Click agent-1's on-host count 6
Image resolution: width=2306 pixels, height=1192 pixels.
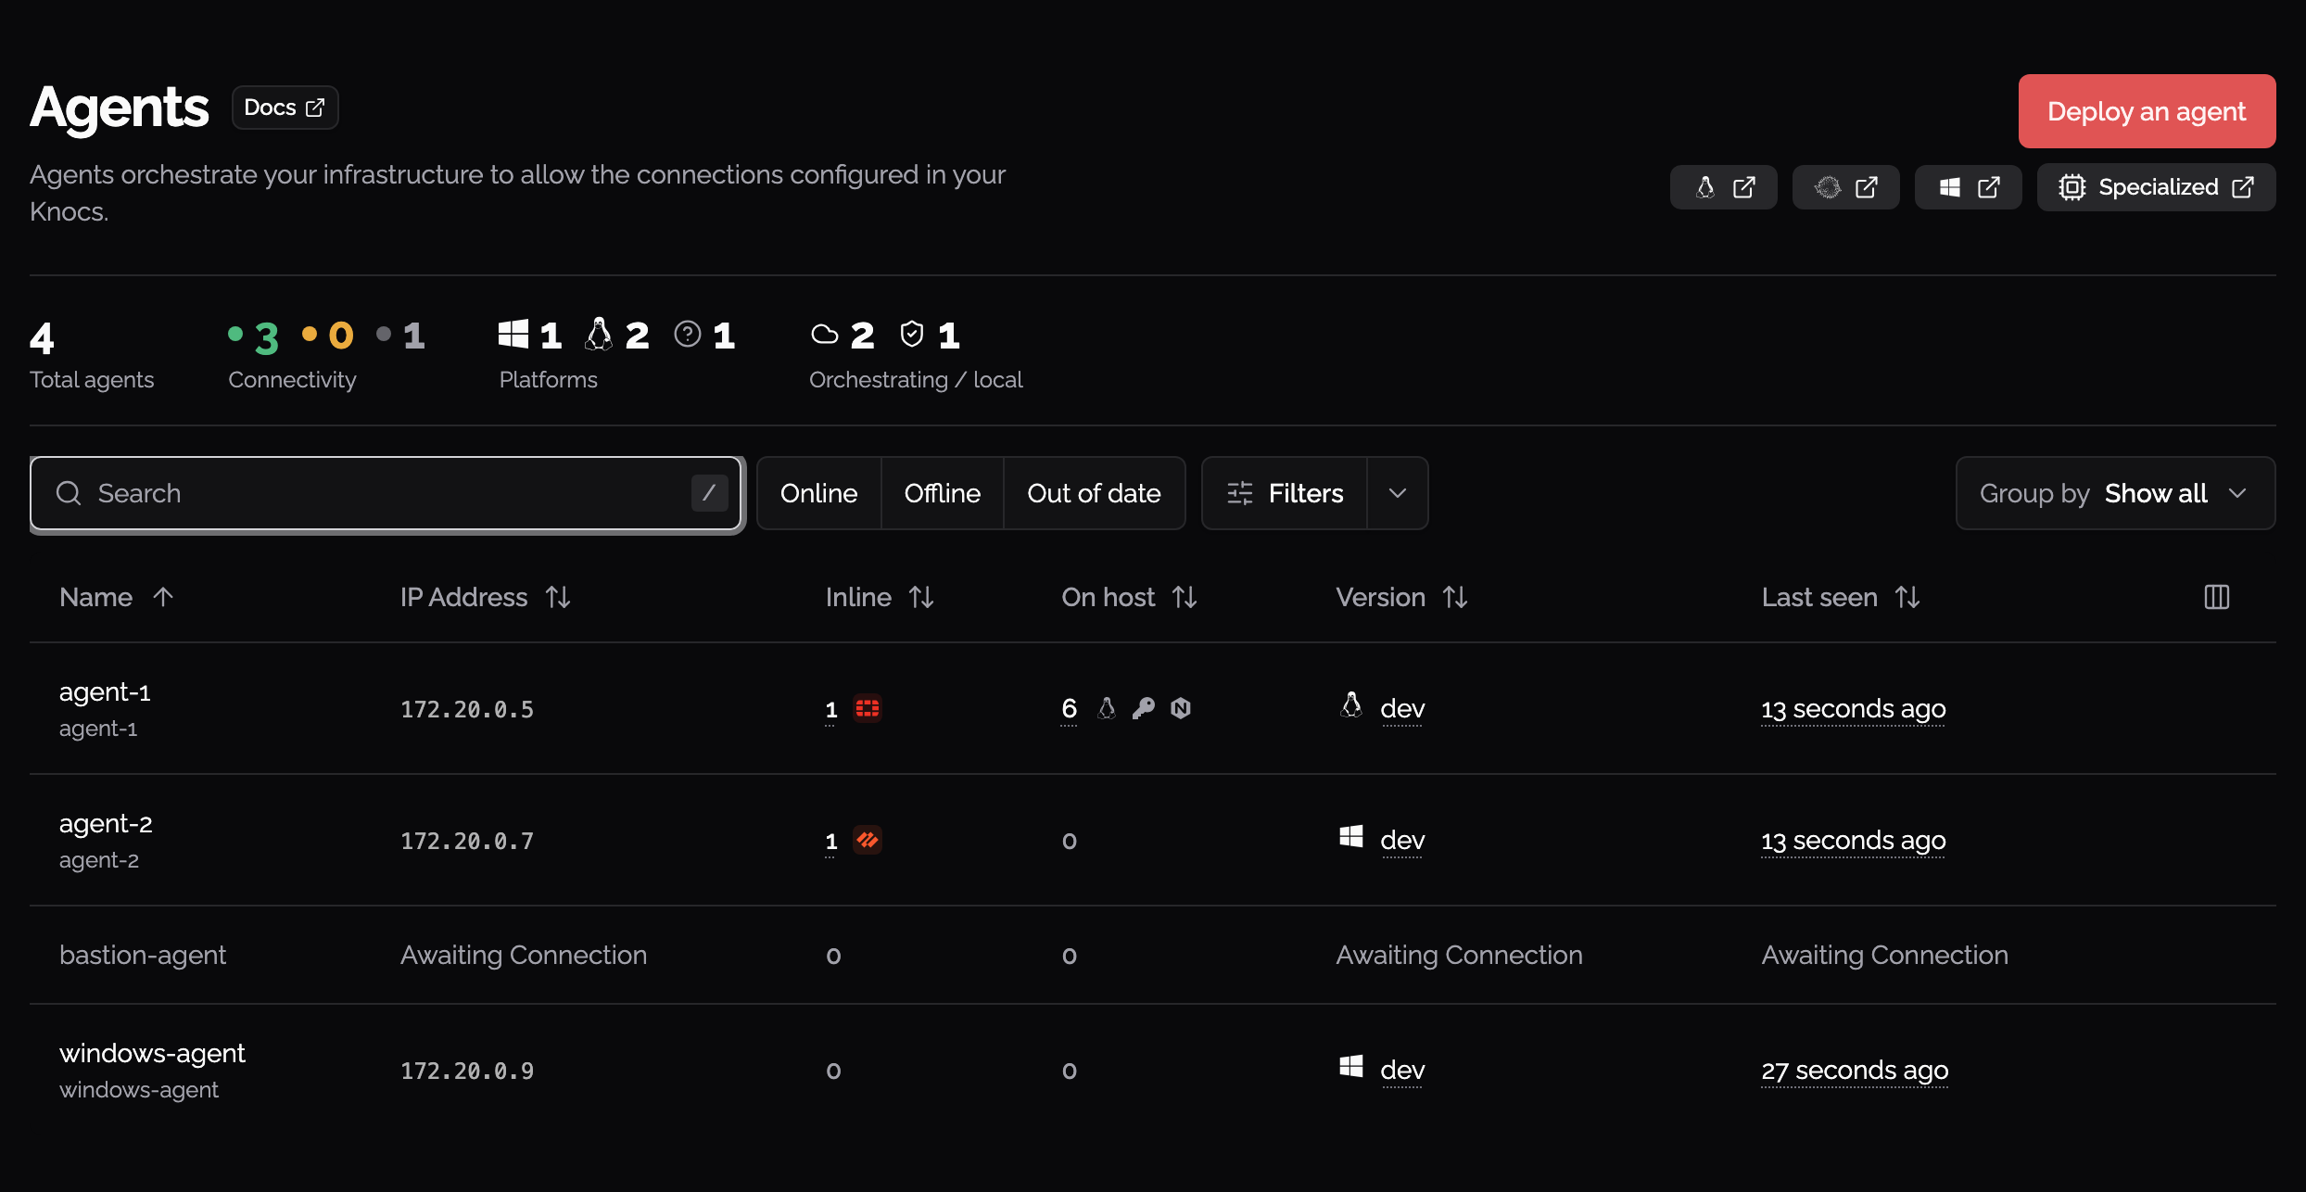[x=1069, y=708]
